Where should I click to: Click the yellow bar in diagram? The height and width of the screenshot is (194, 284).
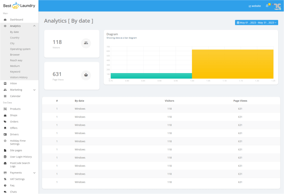click(x=232, y=64)
